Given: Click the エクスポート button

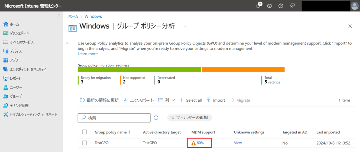Looking at the screenshot, I should pos(139,100).
